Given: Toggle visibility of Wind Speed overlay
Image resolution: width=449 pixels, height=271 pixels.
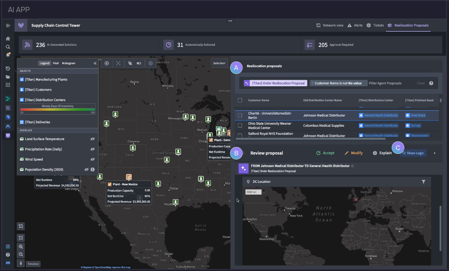Looking at the screenshot, I should [92, 160].
